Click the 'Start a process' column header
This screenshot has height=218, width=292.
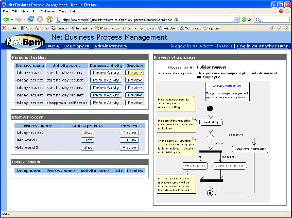coord(88,126)
